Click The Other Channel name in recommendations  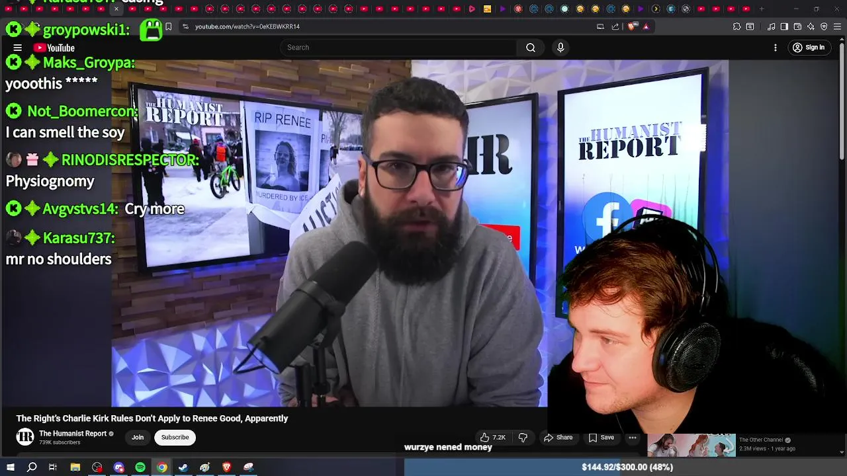pyautogui.click(x=761, y=440)
